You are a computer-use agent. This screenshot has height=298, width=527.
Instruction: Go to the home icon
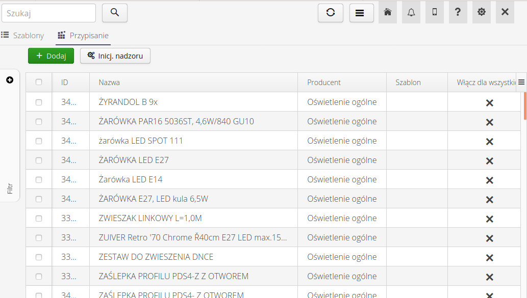[x=387, y=12]
